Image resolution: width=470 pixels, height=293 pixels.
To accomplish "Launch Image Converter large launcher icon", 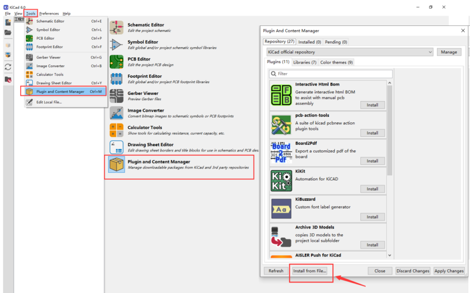I will (x=116, y=113).
